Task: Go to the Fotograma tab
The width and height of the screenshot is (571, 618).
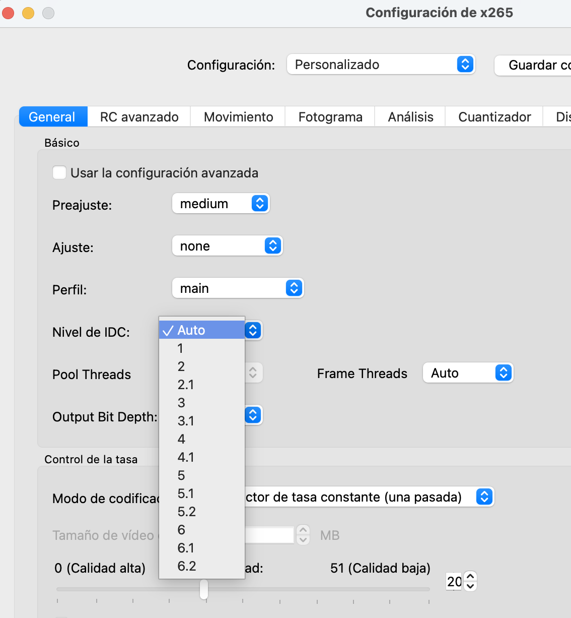Action: click(x=330, y=117)
